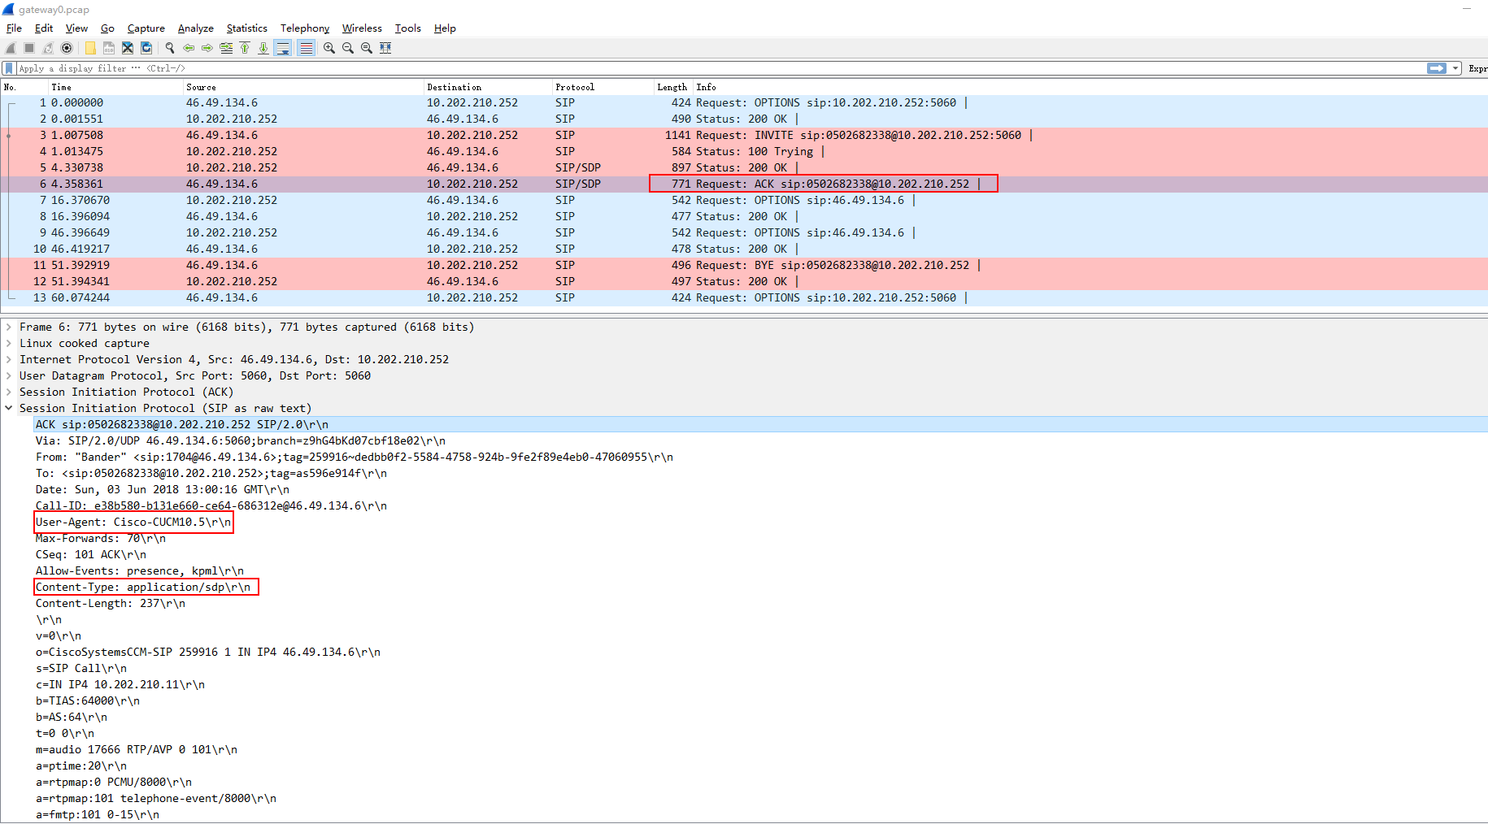The height and width of the screenshot is (824, 1488).
Task: Sort by the Protocol column header
Action: [603, 87]
